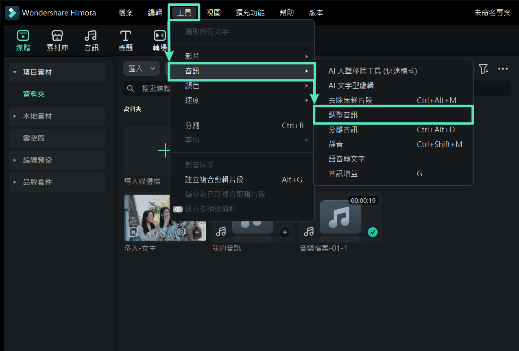This screenshot has width=519, height=351.
Task: Open the 匯入 import dropdown
Action: [x=142, y=68]
